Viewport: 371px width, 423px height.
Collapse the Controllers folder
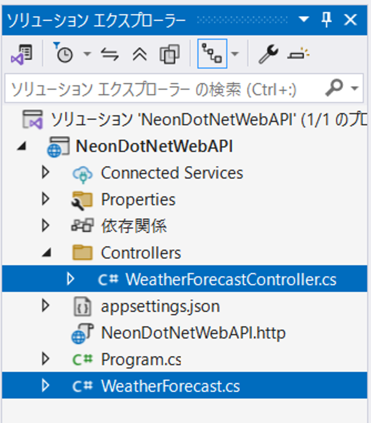click(46, 253)
